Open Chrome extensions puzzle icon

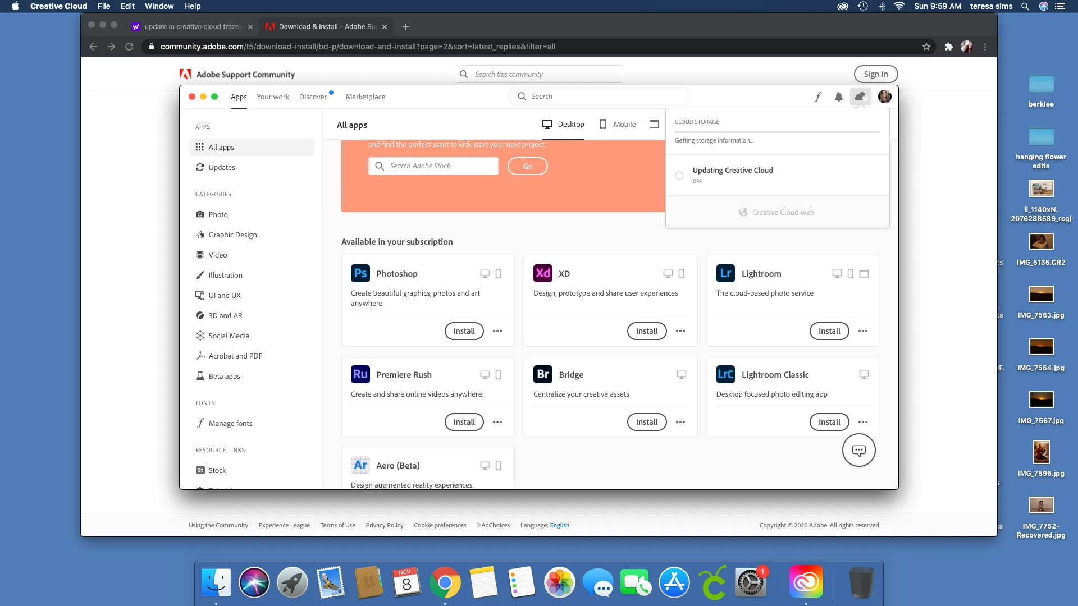pyautogui.click(x=949, y=47)
